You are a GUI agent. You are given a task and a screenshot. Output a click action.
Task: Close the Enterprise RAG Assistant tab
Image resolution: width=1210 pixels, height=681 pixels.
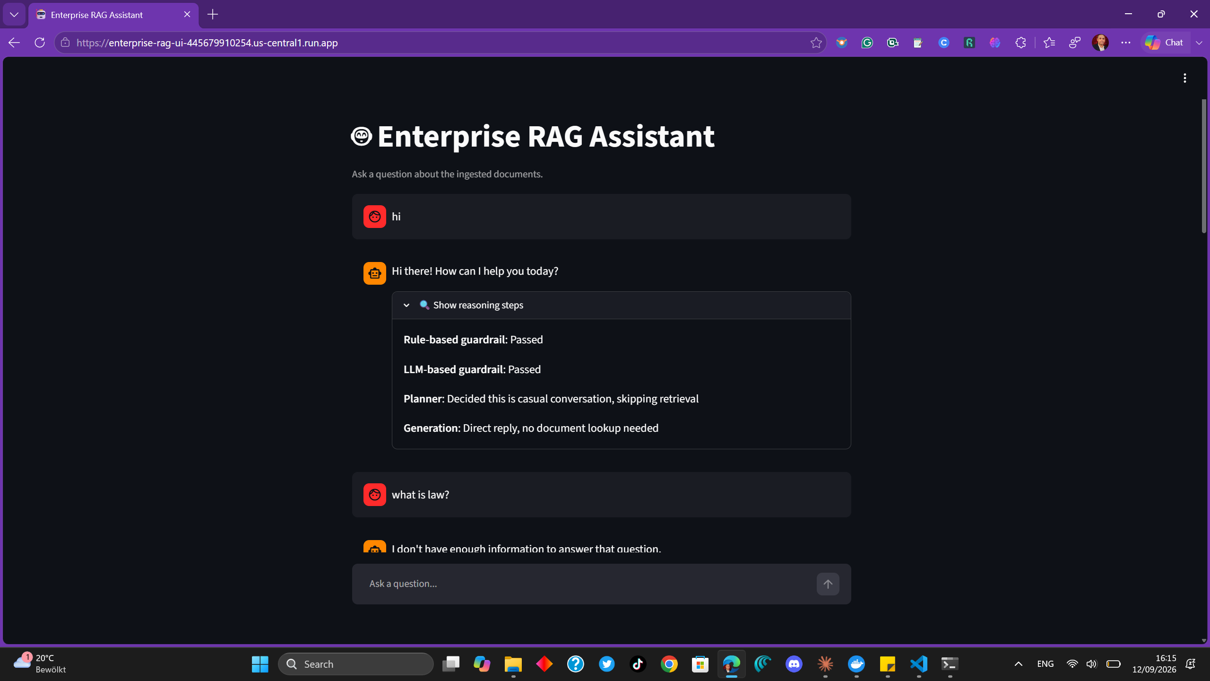pos(187,15)
